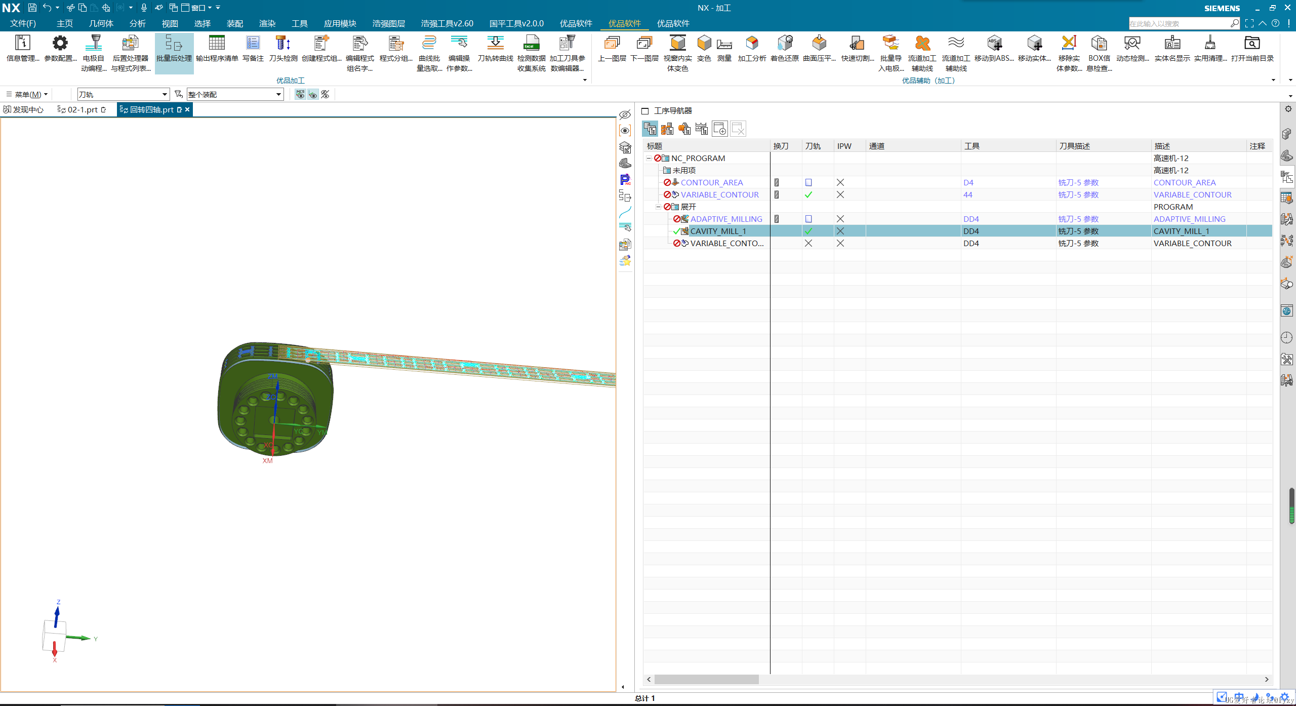The width and height of the screenshot is (1296, 706).
Task: Click the 换刀 column header
Action: (x=786, y=146)
